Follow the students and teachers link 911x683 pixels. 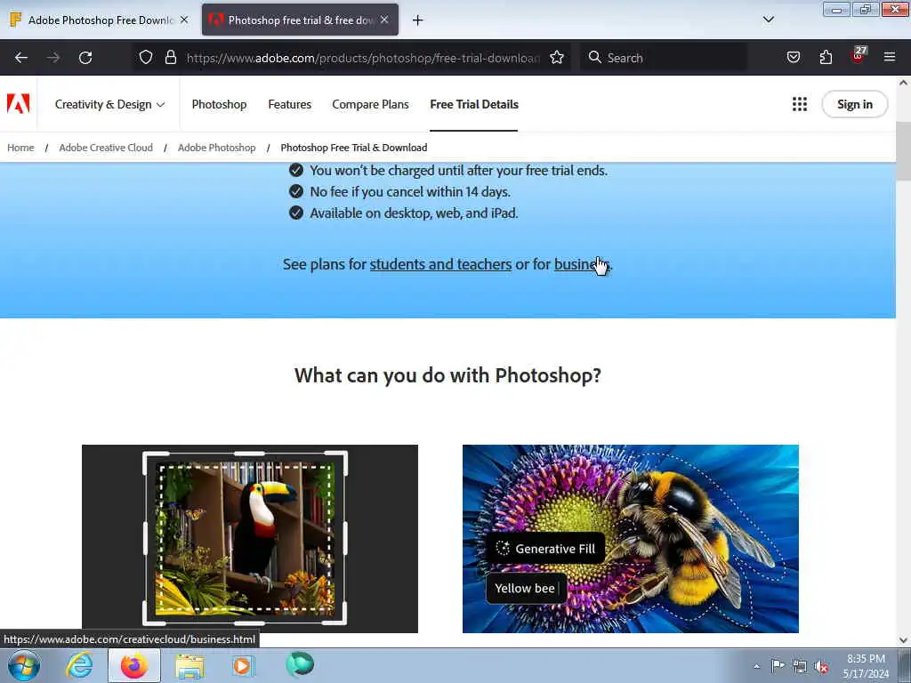440,264
